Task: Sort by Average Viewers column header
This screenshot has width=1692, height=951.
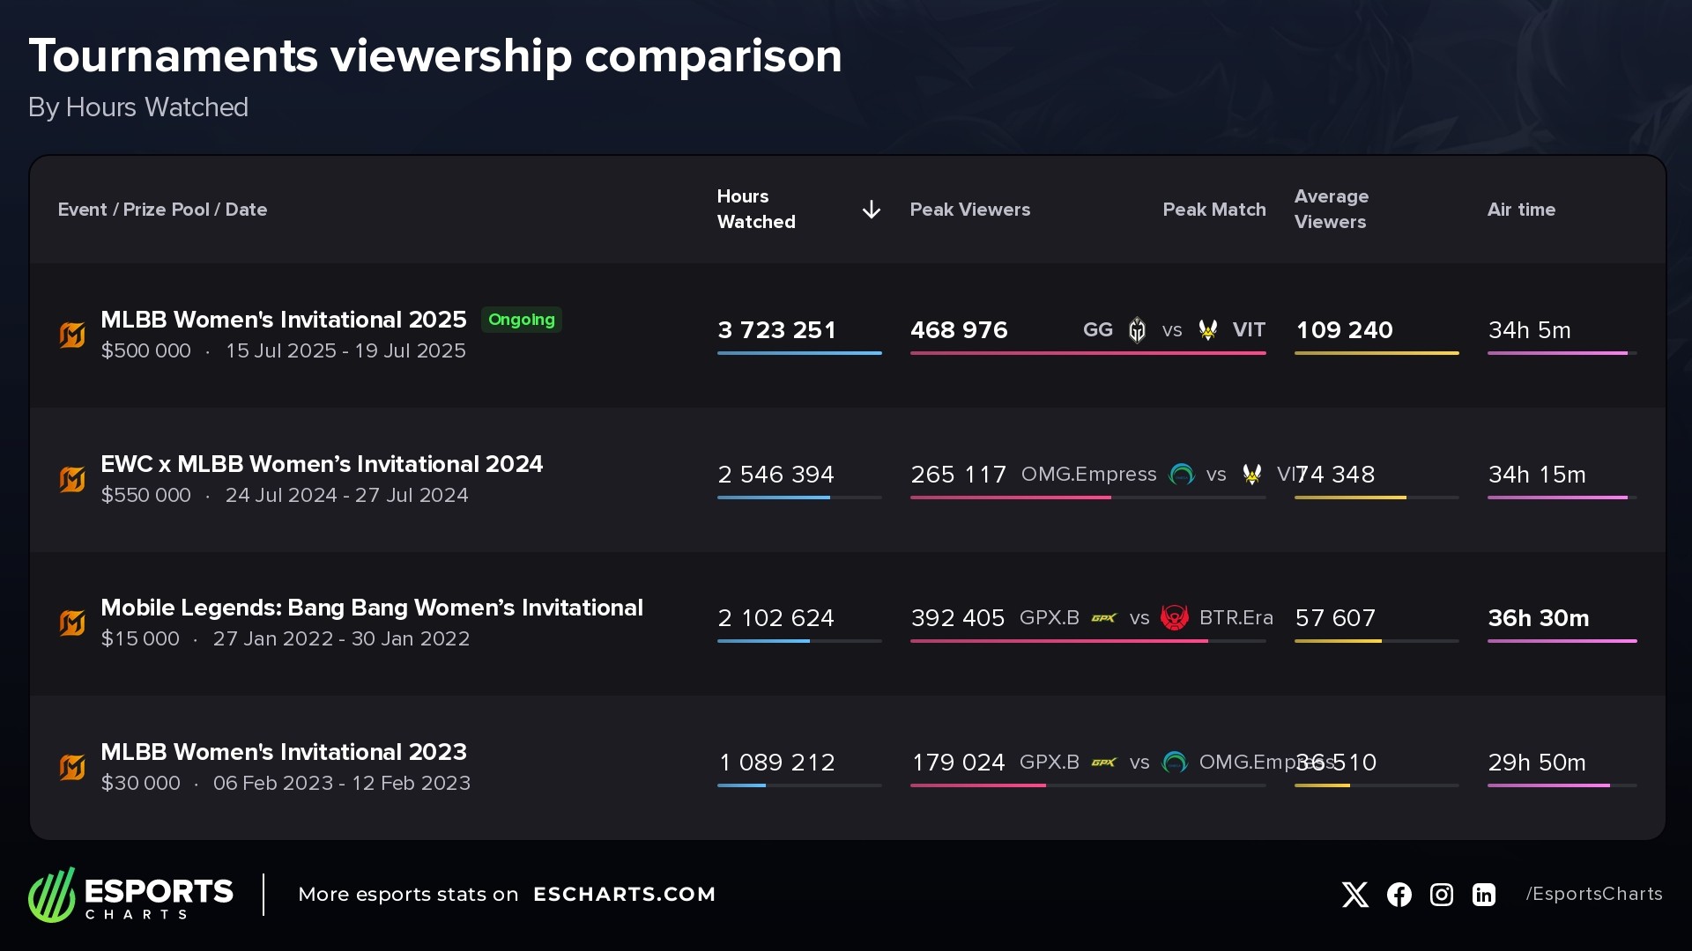Action: click(1331, 210)
